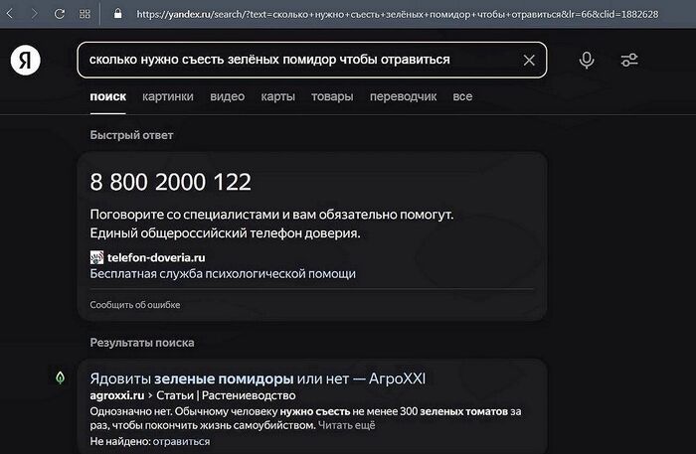The image size is (696, 454).
Task: Select the «поиск» tab
Action: 107,96
